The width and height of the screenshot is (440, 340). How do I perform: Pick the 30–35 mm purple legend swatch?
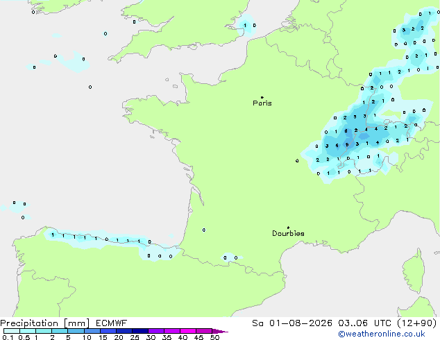click(156, 331)
